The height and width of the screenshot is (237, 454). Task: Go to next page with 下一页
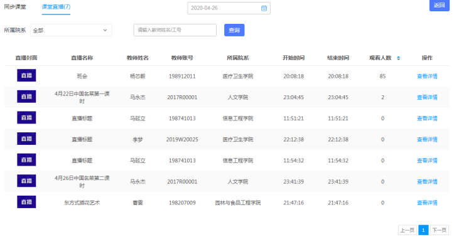439,230
